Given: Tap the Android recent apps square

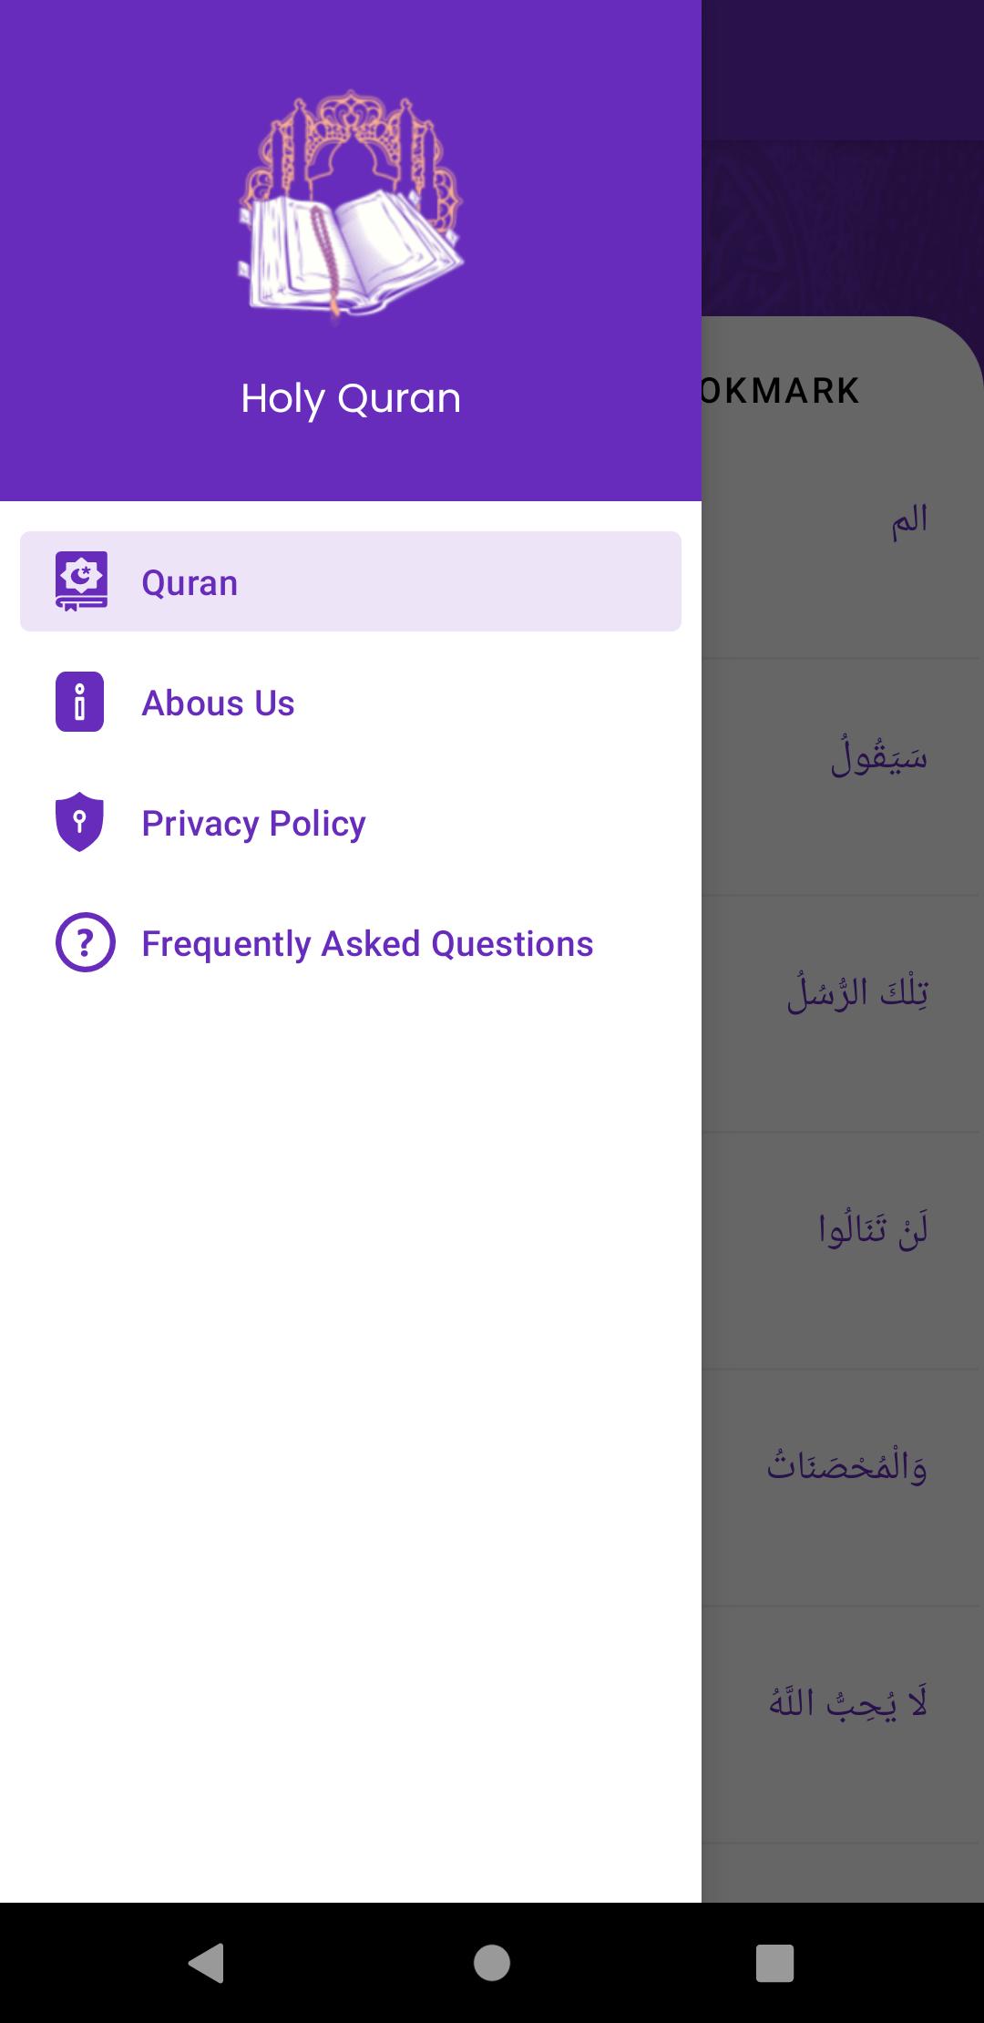Looking at the screenshot, I should point(775,1962).
